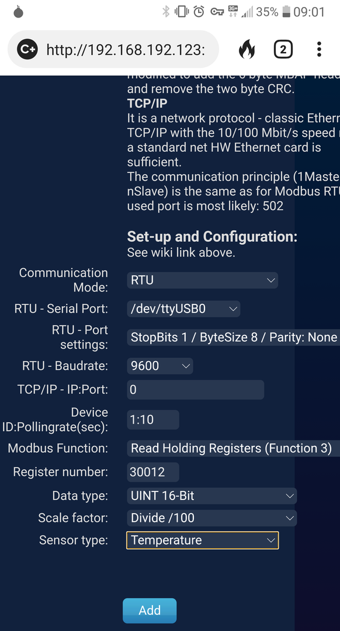
Task: Focus the Register number field showing 30012
Action: 153,472
